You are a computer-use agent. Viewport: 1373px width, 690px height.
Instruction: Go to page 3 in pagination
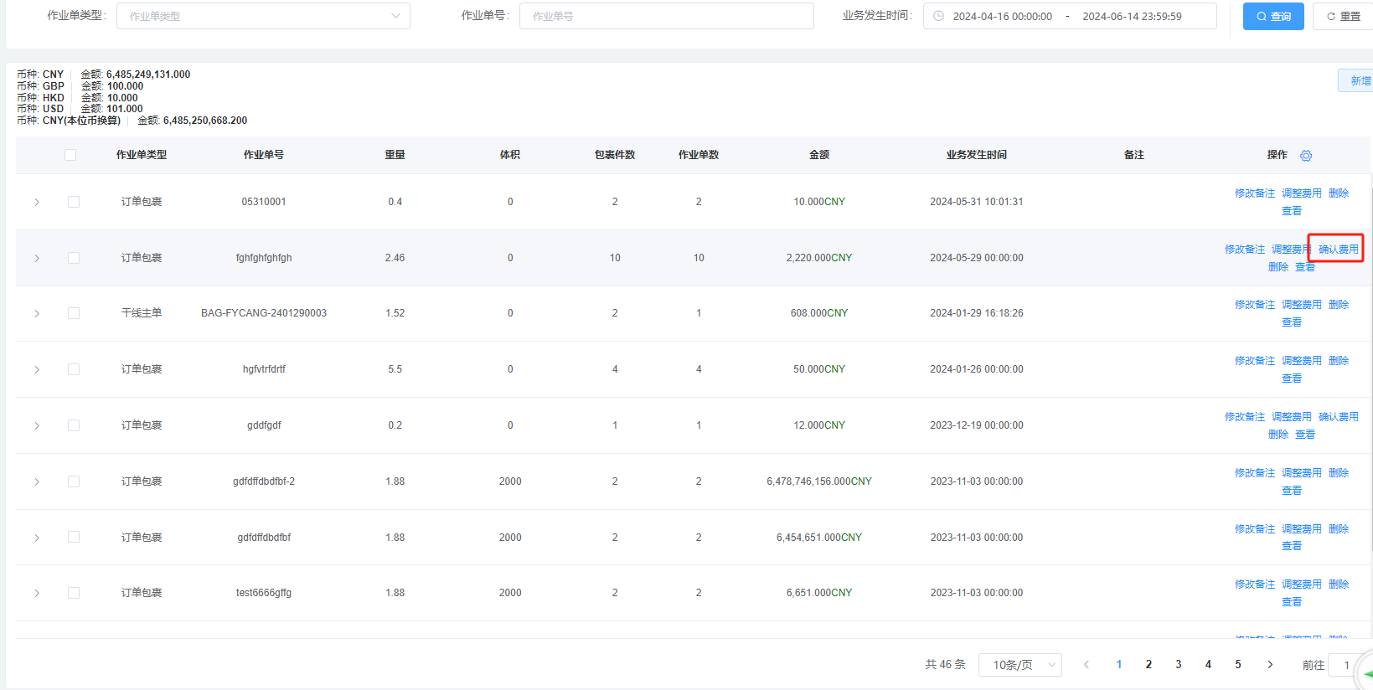pos(1178,665)
